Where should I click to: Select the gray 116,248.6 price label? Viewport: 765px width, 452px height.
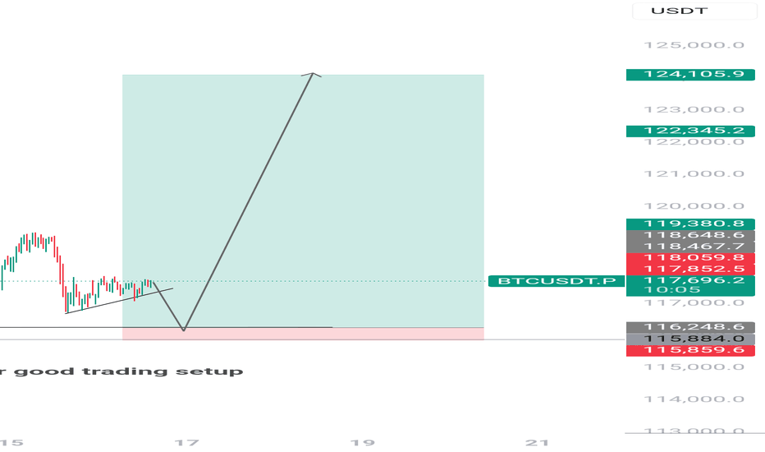tap(690, 327)
